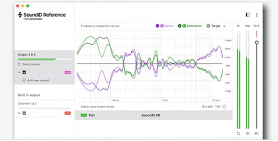Open the three-dot options menu
Image resolution: width=278 pixels, height=141 pixels.
(x=257, y=15)
